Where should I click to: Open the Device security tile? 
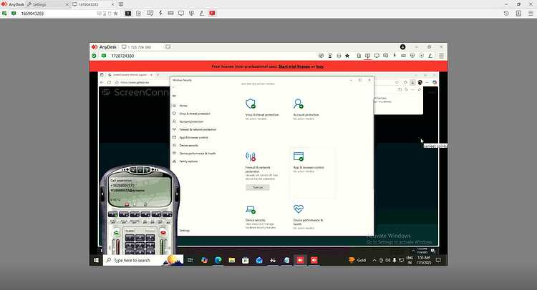(261, 217)
